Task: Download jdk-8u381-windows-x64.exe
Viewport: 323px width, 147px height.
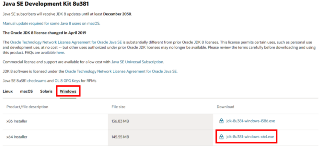Action: (250, 137)
